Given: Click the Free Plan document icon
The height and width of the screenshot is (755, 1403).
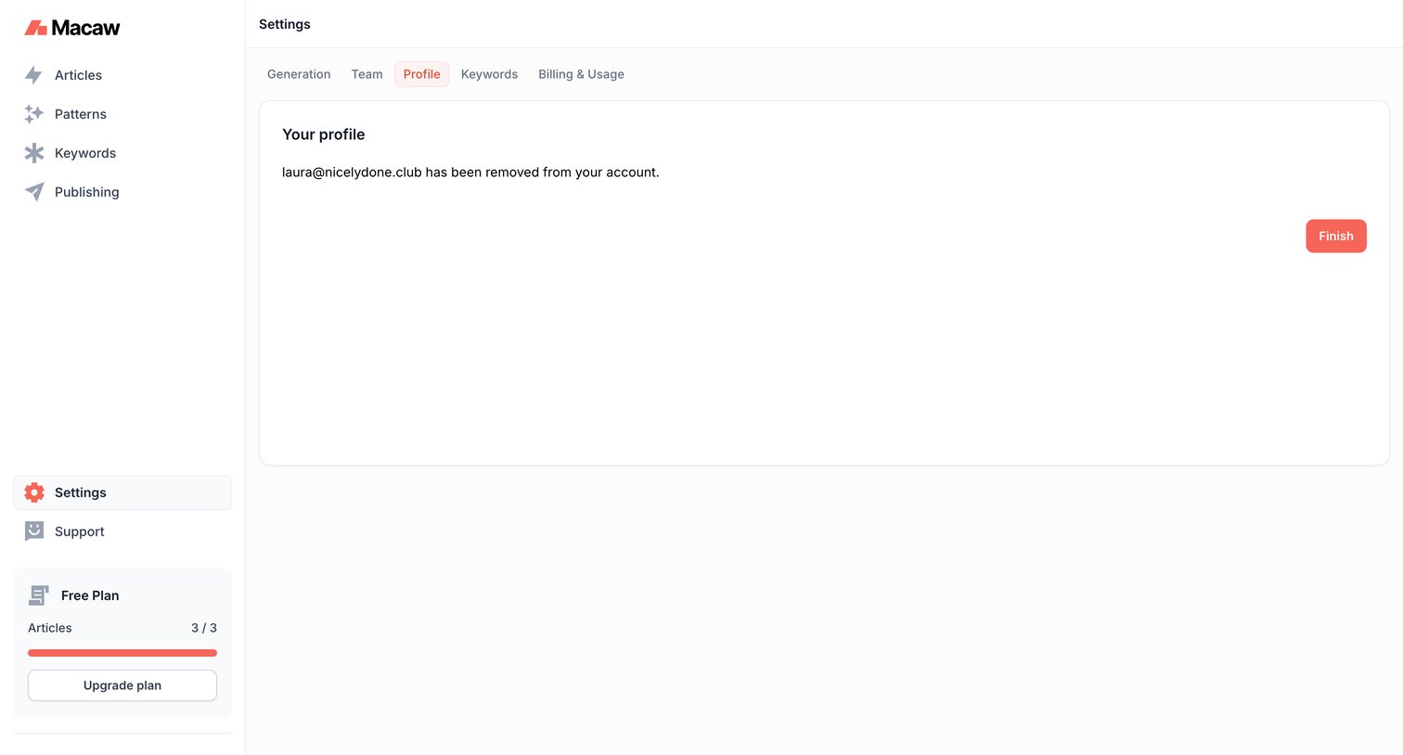Looking at the screenshot, I should point(39,595).
